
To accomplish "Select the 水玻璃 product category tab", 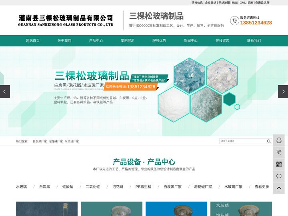I will point(21,187).
